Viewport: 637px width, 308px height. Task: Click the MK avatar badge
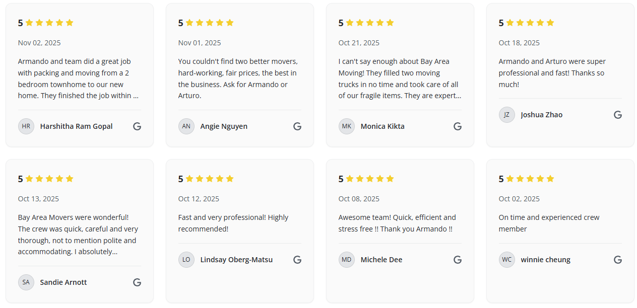(347, 126)
